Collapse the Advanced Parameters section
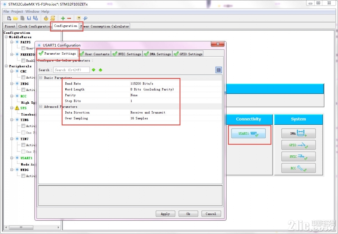The width and height of the screenshot is (338, 234). tap(41, 107)
